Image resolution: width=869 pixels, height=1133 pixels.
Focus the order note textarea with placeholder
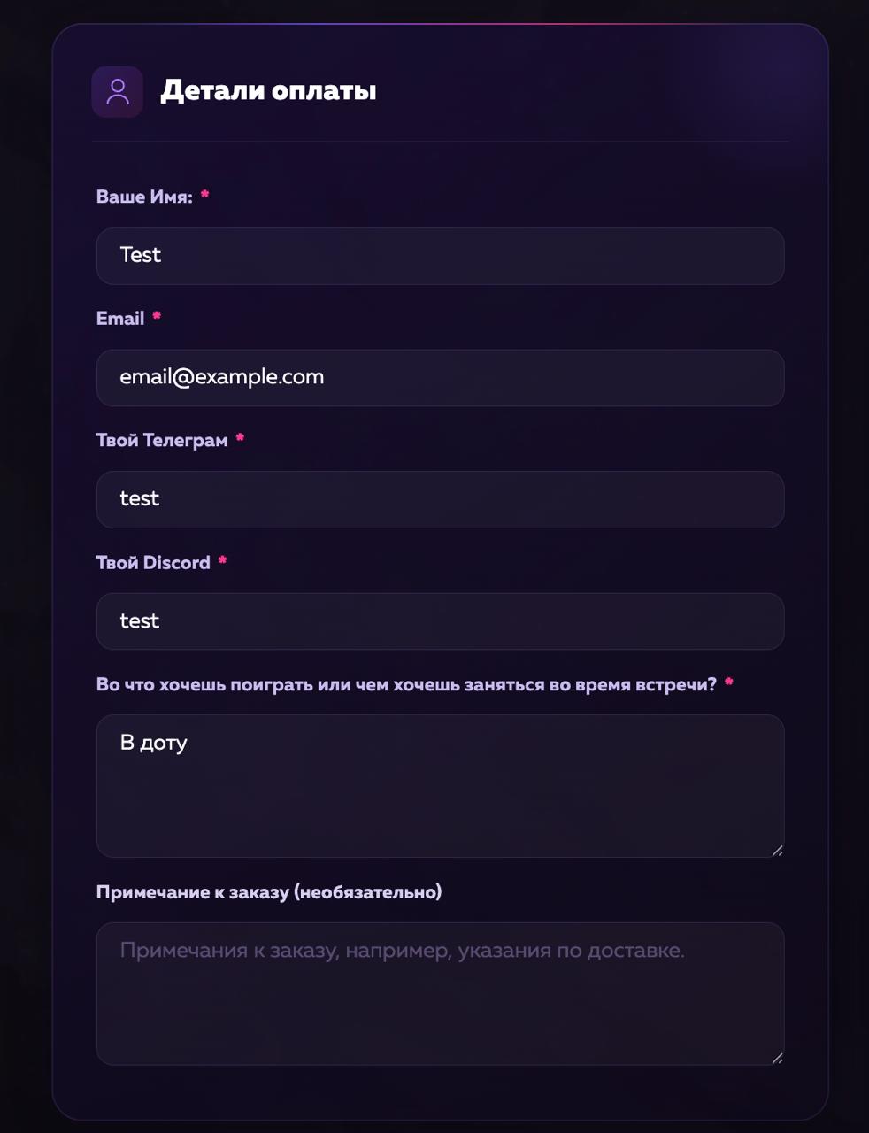pos(440,993)
